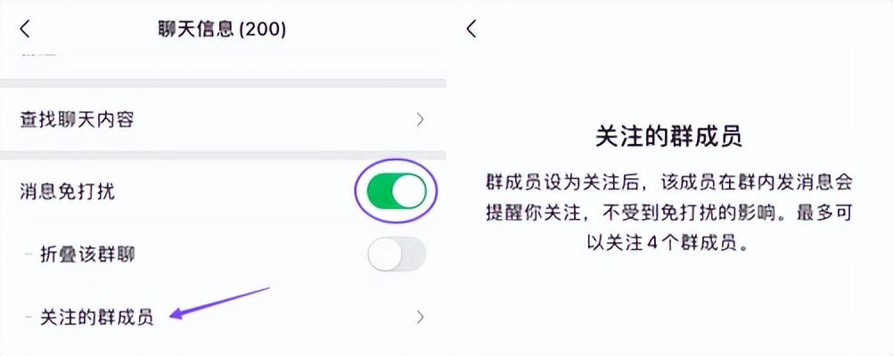
Task: Expand the chevron beside 关注的群成员
Action: point(420,317)
